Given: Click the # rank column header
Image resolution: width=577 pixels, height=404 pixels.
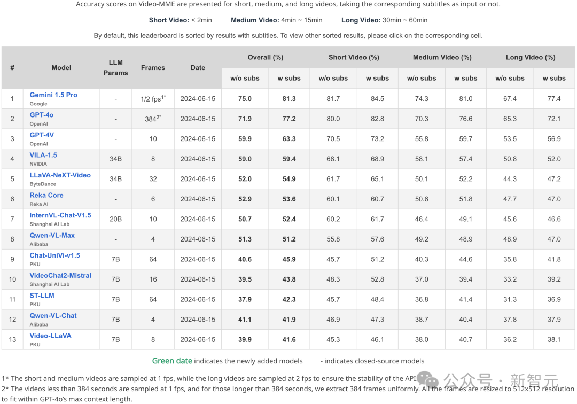Looking at the screenshot, I should pos(12,68).
